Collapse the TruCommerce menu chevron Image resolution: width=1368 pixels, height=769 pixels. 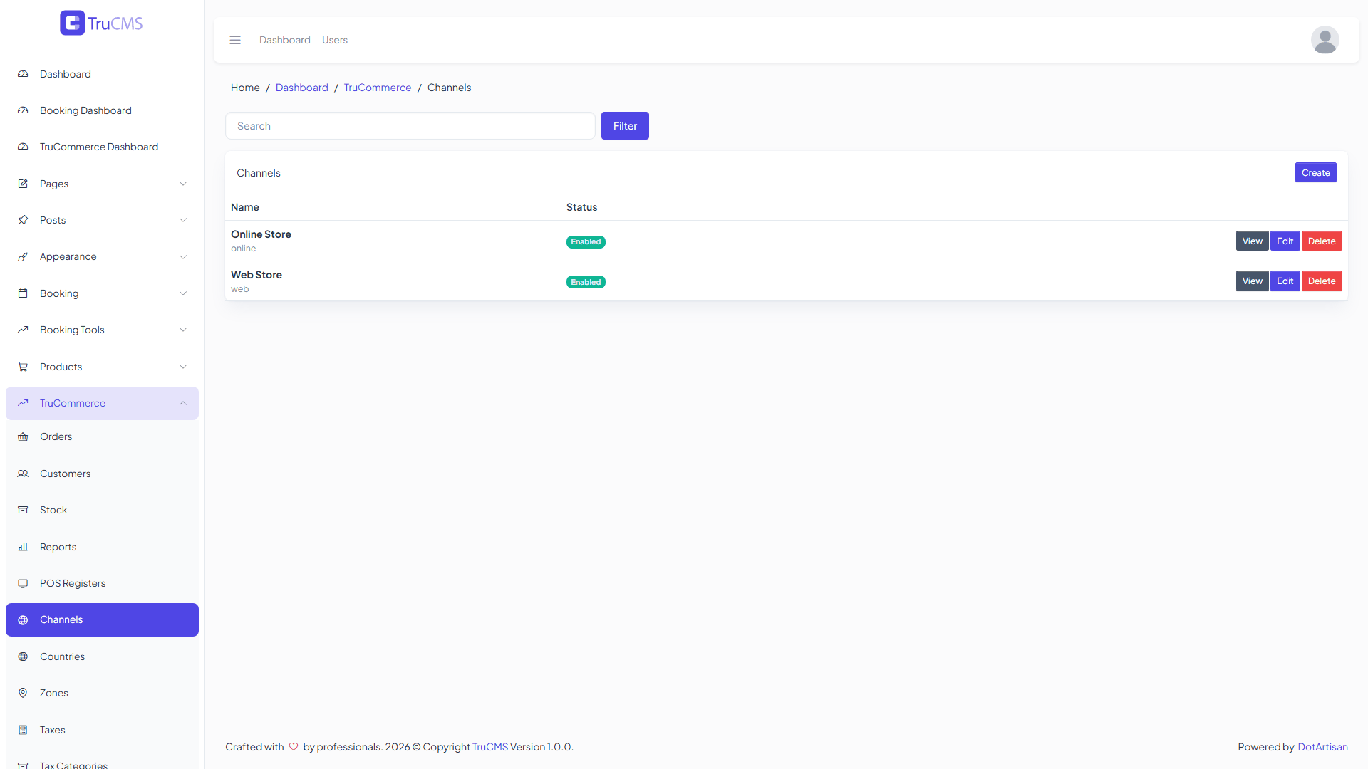pyautogui.click(x=183, y=403)
